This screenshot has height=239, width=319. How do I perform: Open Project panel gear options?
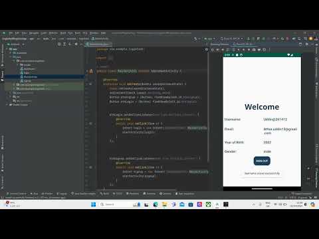point(76,44)
